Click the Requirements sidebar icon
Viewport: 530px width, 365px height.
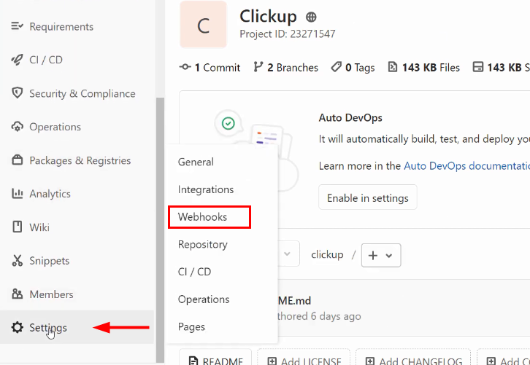[17, 26]
